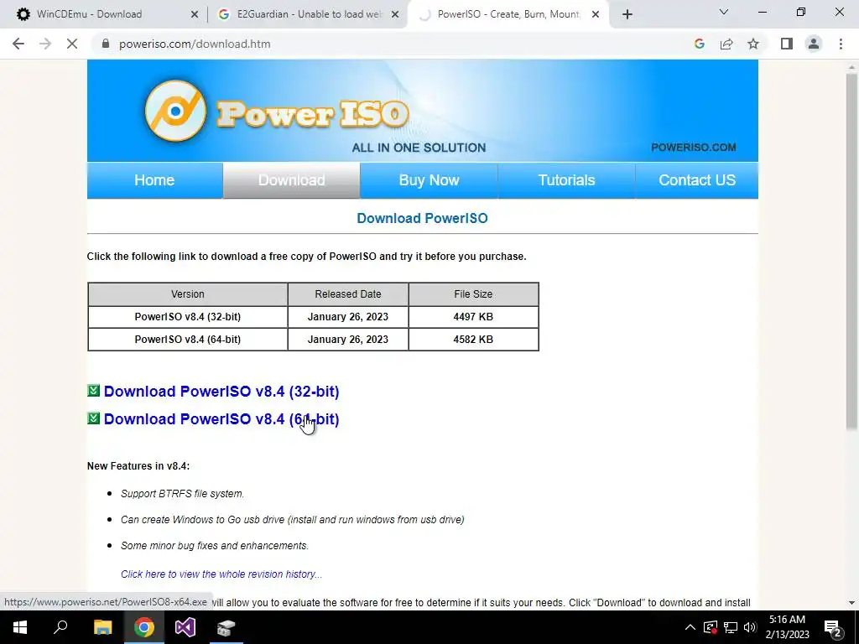This screenshot has height=644, width=859.
Task: Click the page vertical scrollbar thumb
Action: [x=851, y=252]
